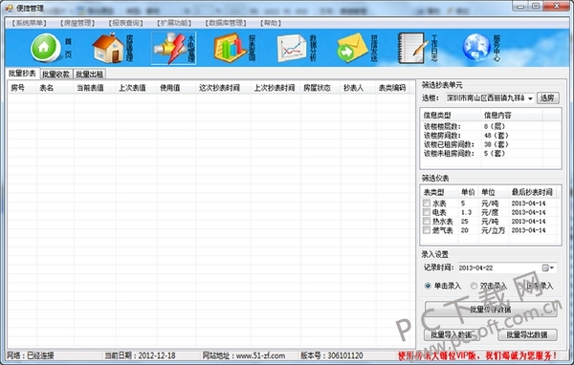Check the 燃气表 meter checkbox

click(x=427, y=230)
